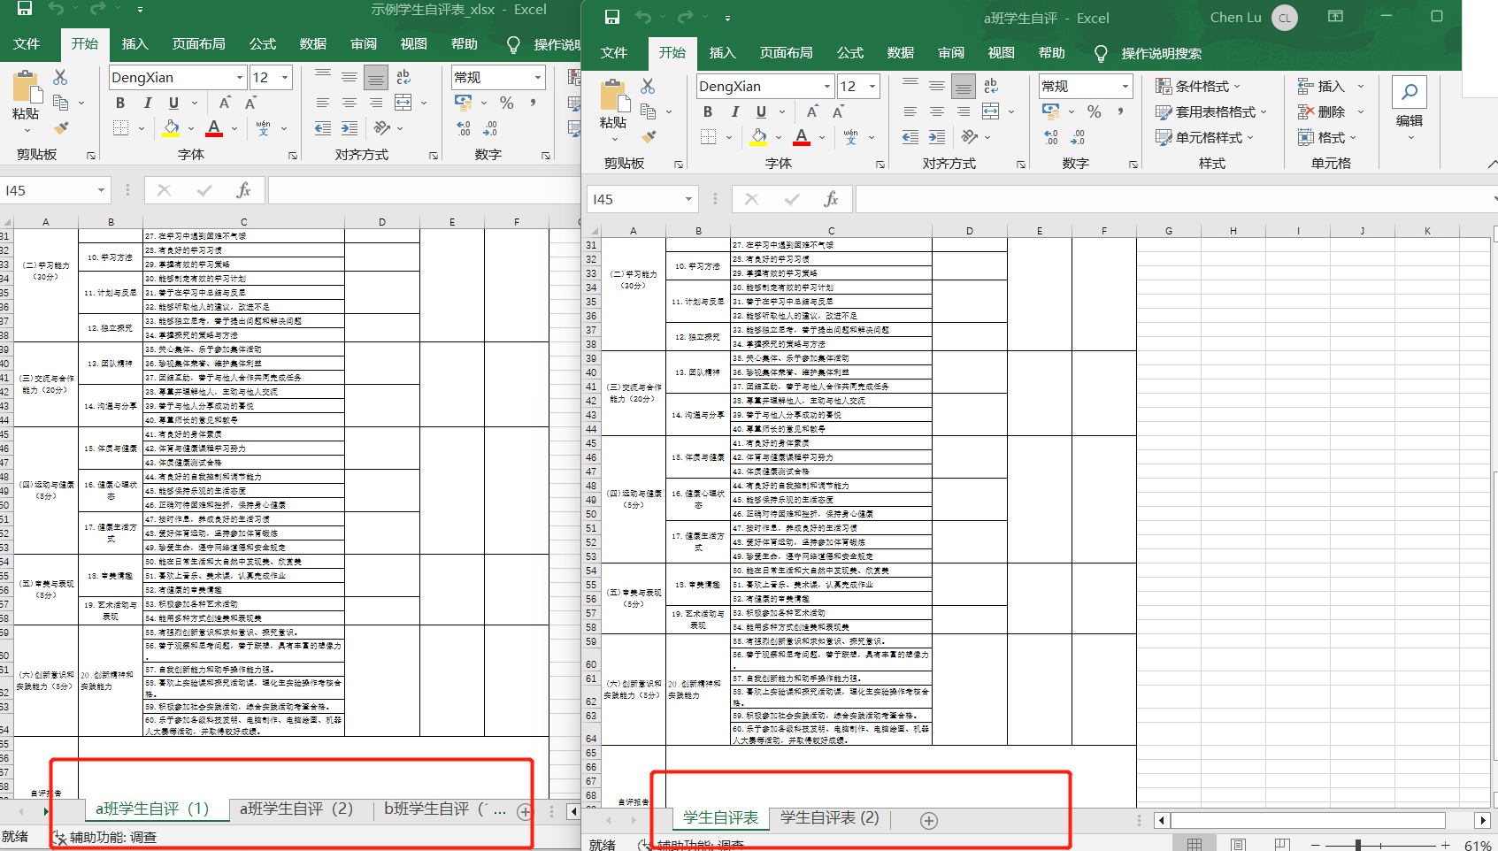Open the 文件 menu in a班学生自评 window
The image size is (1498, 851).
click(x=614, y=53)
